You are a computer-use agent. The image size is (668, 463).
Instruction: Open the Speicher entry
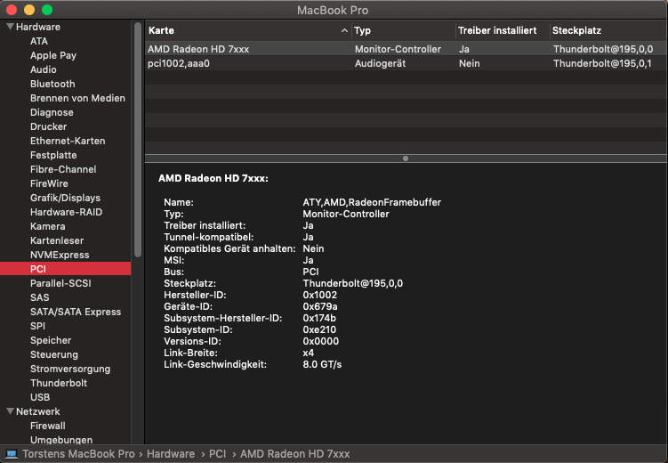click(51, 340)
